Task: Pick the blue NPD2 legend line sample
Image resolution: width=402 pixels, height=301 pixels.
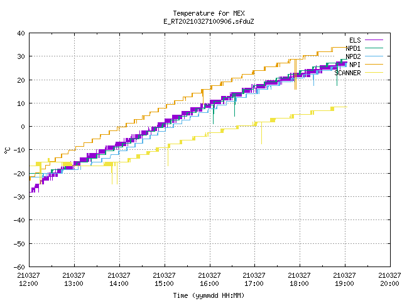Action: [x=374, y=56]
